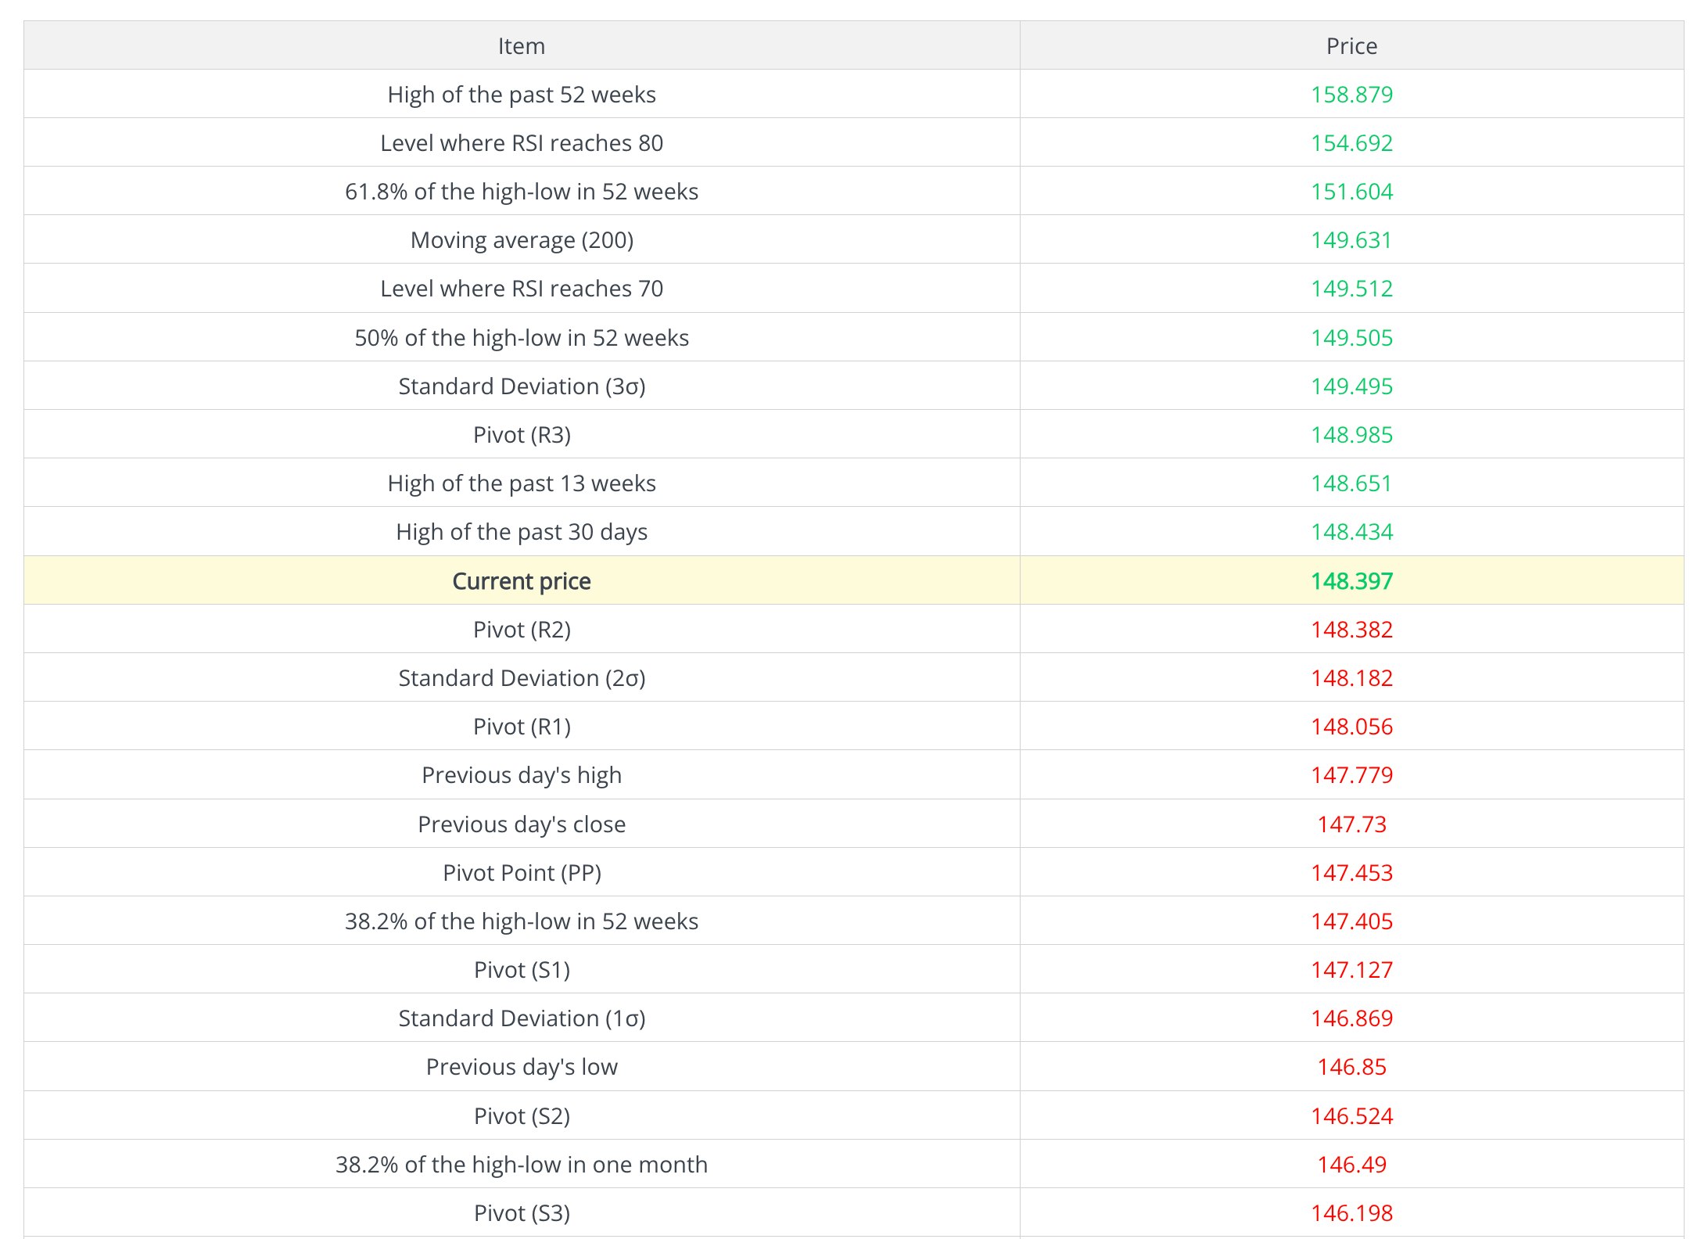Select the Pivot (R2) label
The height and width of the screenshot is (1239, 1708).
[521, 630]
